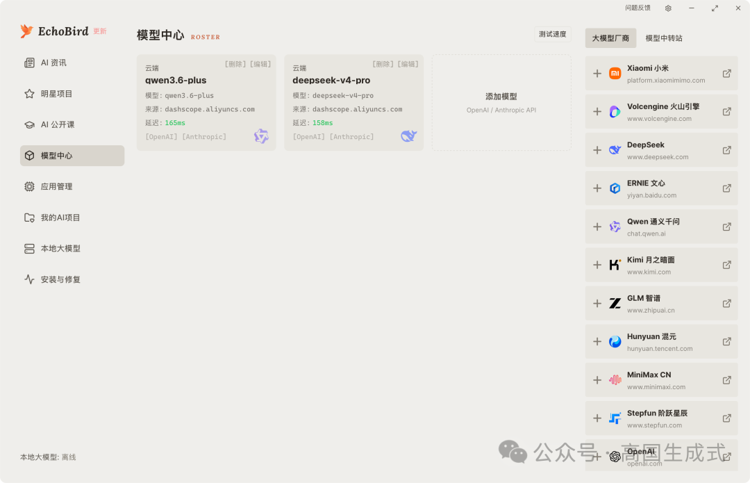Click [Anthropic] tag on qwen3.6-plus card
Viewport: 750px width, 483px height.
(204, 137)
